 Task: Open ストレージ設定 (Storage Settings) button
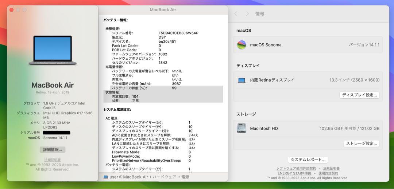click(361, 143)
